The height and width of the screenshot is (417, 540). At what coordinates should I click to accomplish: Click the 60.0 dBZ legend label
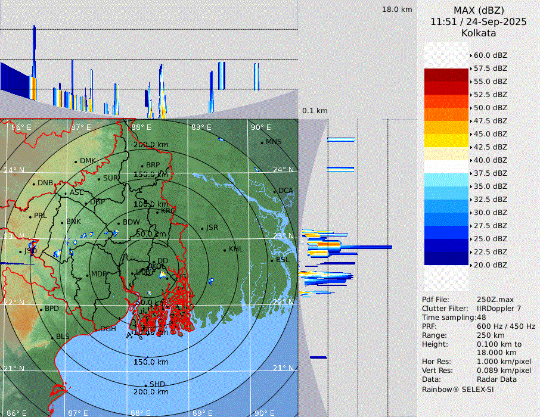pyautogui.click(x=490, y=55)
